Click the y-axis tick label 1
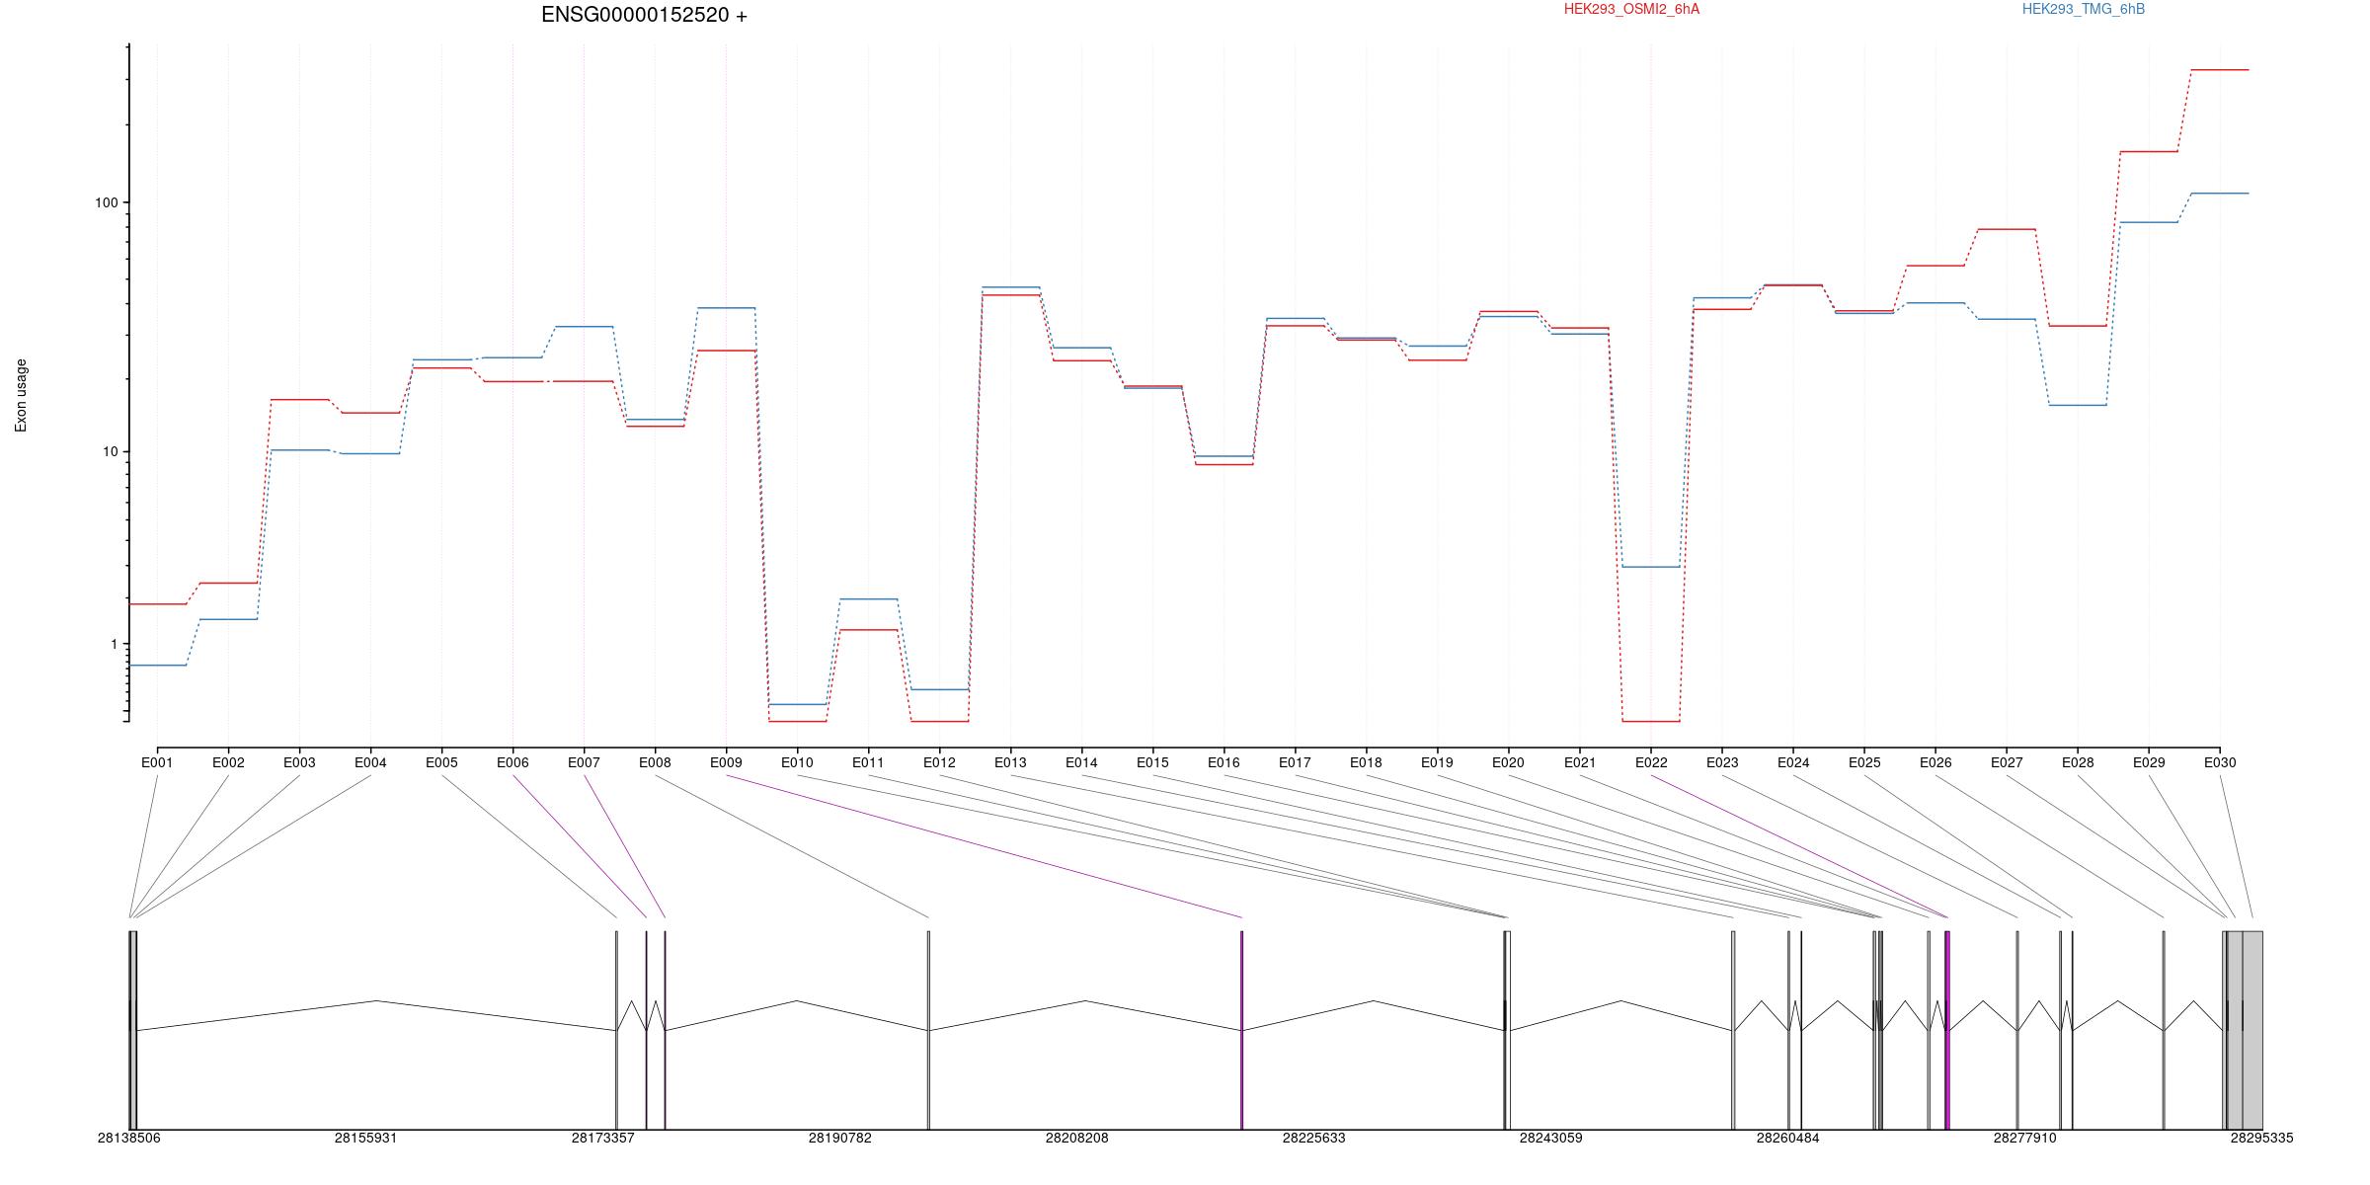This screenshot has height=1185, width=2370. [114, 644]
